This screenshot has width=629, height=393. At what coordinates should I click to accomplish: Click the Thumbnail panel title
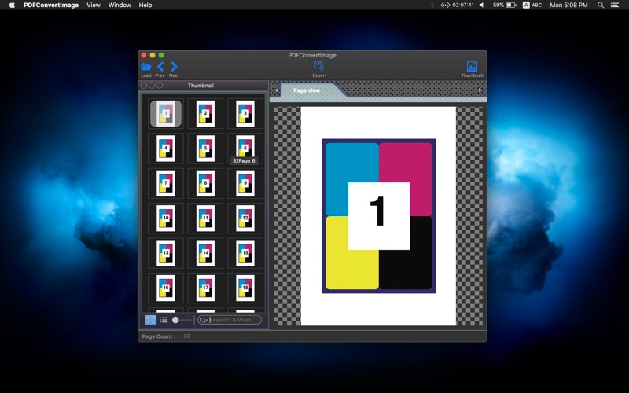pyautogui.click(x=200, y=86)
